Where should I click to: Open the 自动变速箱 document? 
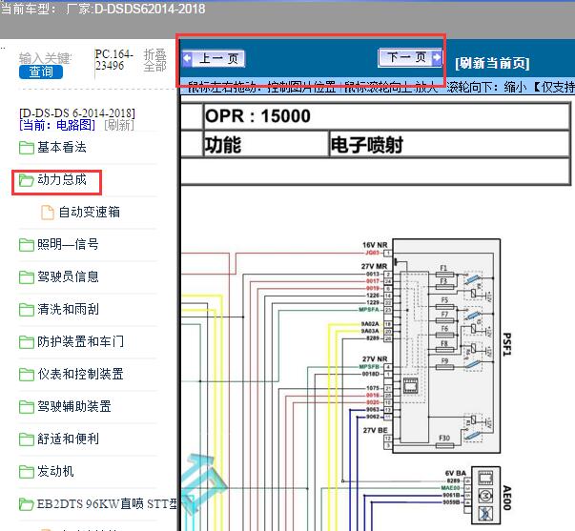(x=89, y=212)
